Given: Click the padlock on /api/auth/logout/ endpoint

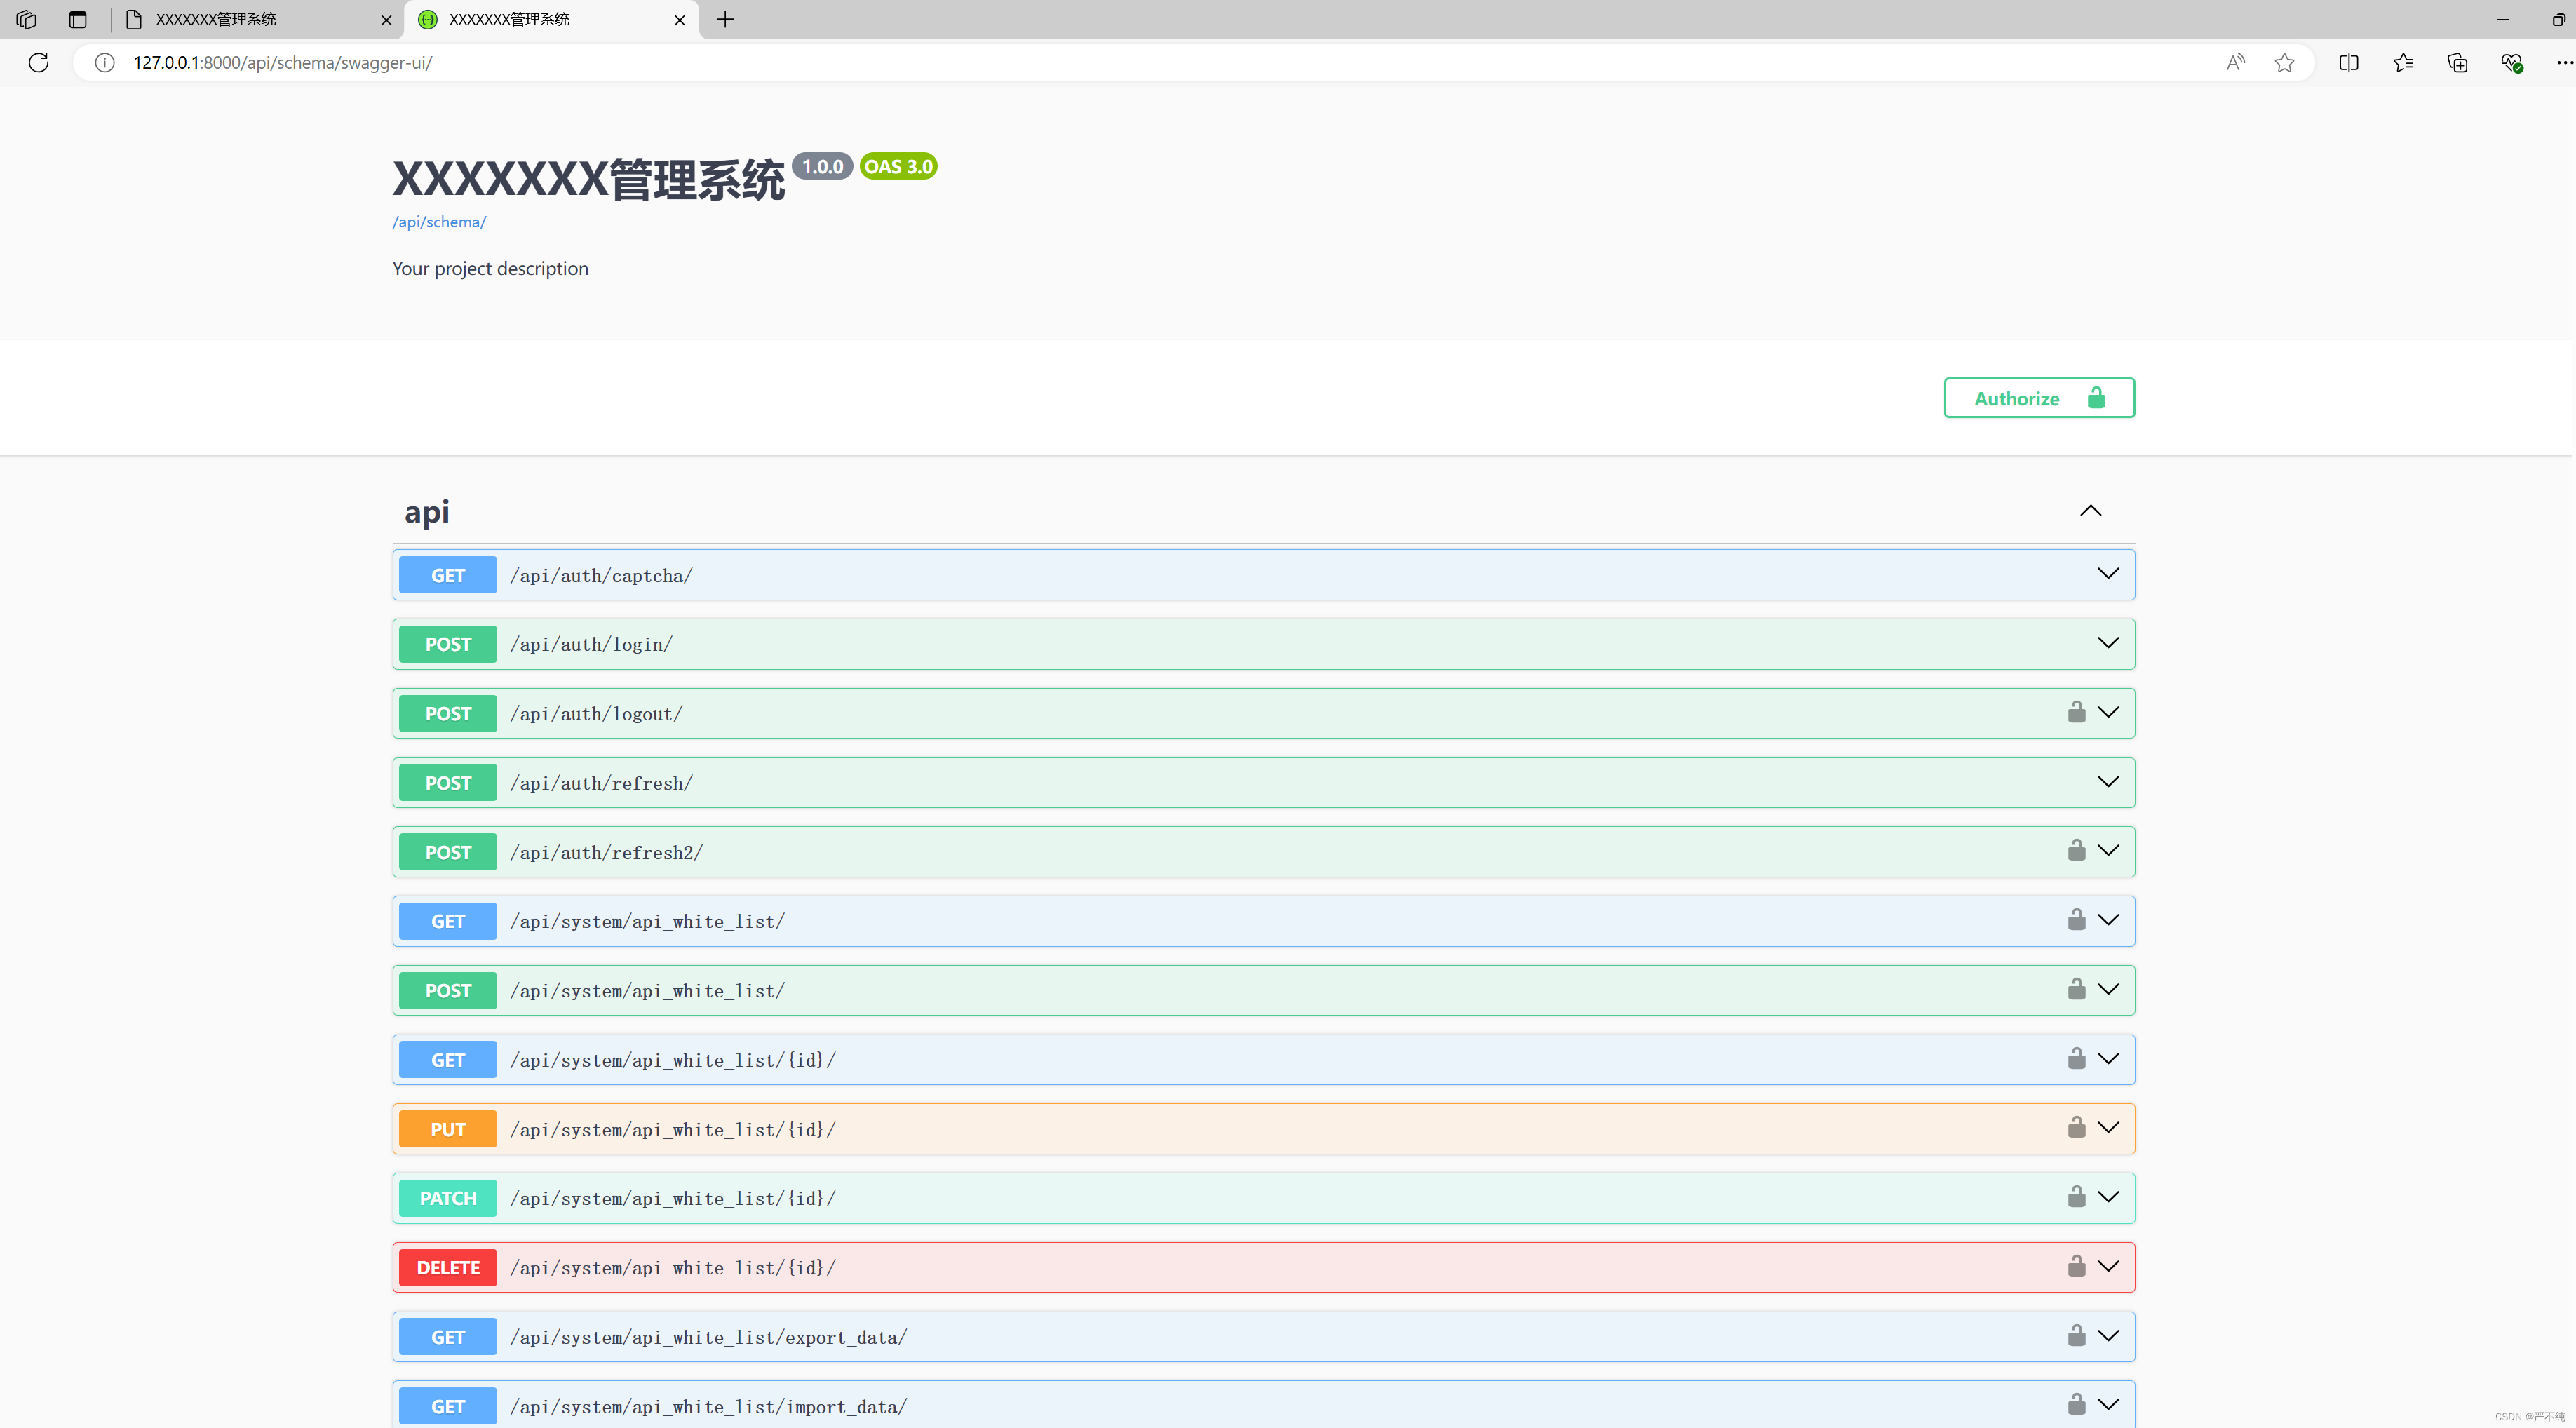Looking at the screenshot, I should pyautogui.click(x=2077, y=712).
